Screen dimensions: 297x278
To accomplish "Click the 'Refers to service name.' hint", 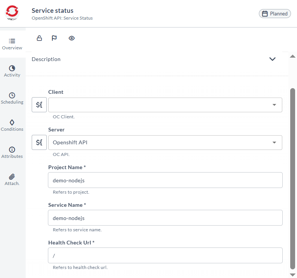I will [77, 230].
